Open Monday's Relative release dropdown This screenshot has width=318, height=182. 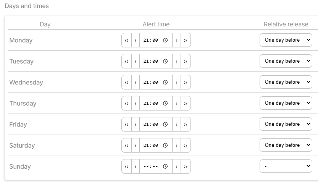[286, 40]
